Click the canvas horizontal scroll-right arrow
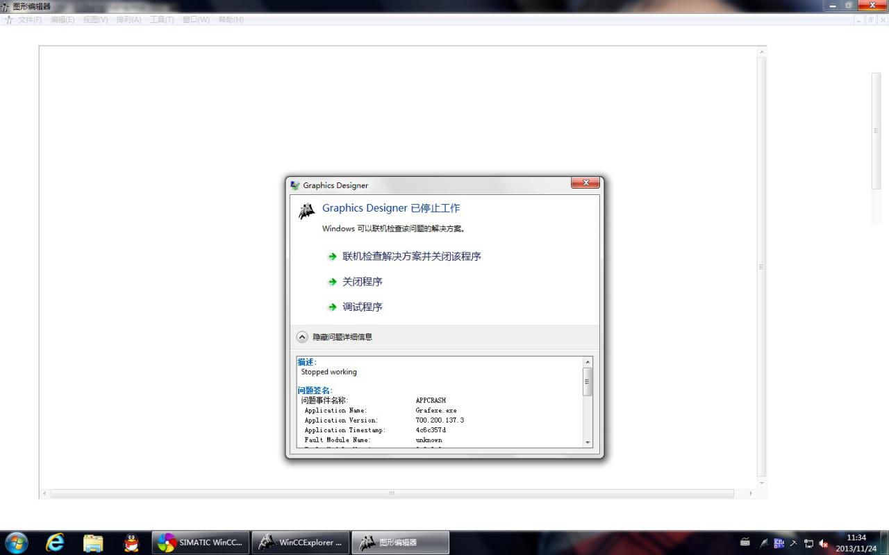 (750, 493)
